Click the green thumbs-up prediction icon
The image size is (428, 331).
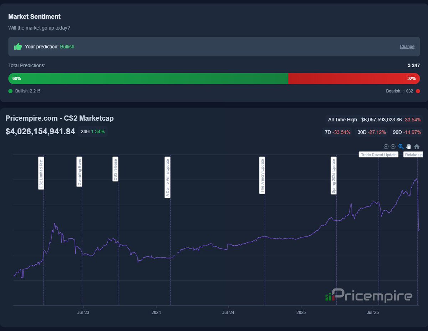[x=17, y=46]
